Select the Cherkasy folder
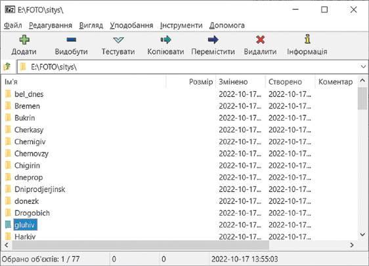The height and width of the screenshot is (266, 369). point(29,130)
